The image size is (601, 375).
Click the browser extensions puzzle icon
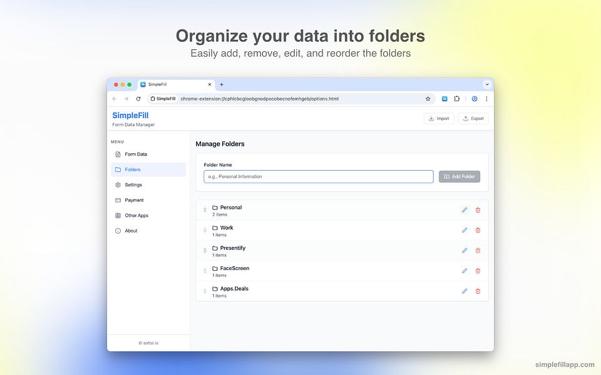[456, 98]
